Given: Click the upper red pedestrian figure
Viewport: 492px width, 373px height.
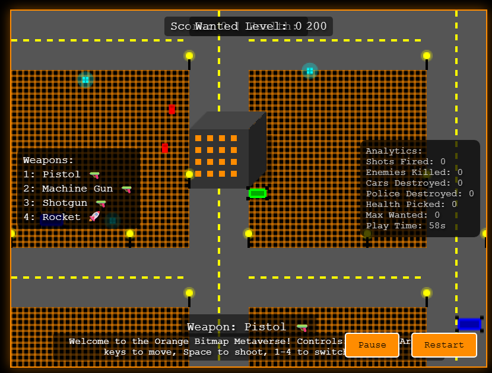Looking at the screenshot, I should click(172, 109).
